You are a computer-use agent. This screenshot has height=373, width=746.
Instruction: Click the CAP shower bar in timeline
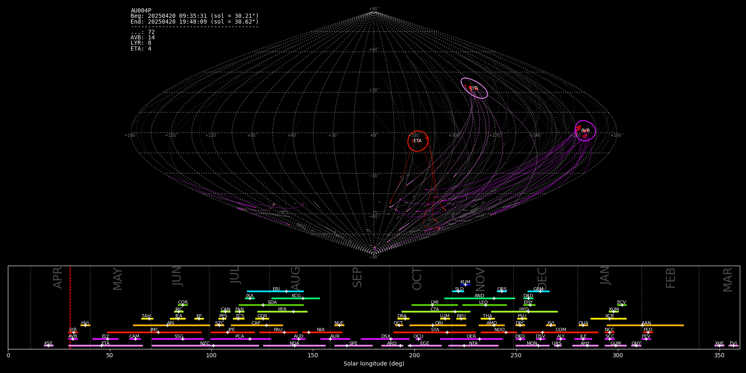pyautogui.click(x=257, y=325)
